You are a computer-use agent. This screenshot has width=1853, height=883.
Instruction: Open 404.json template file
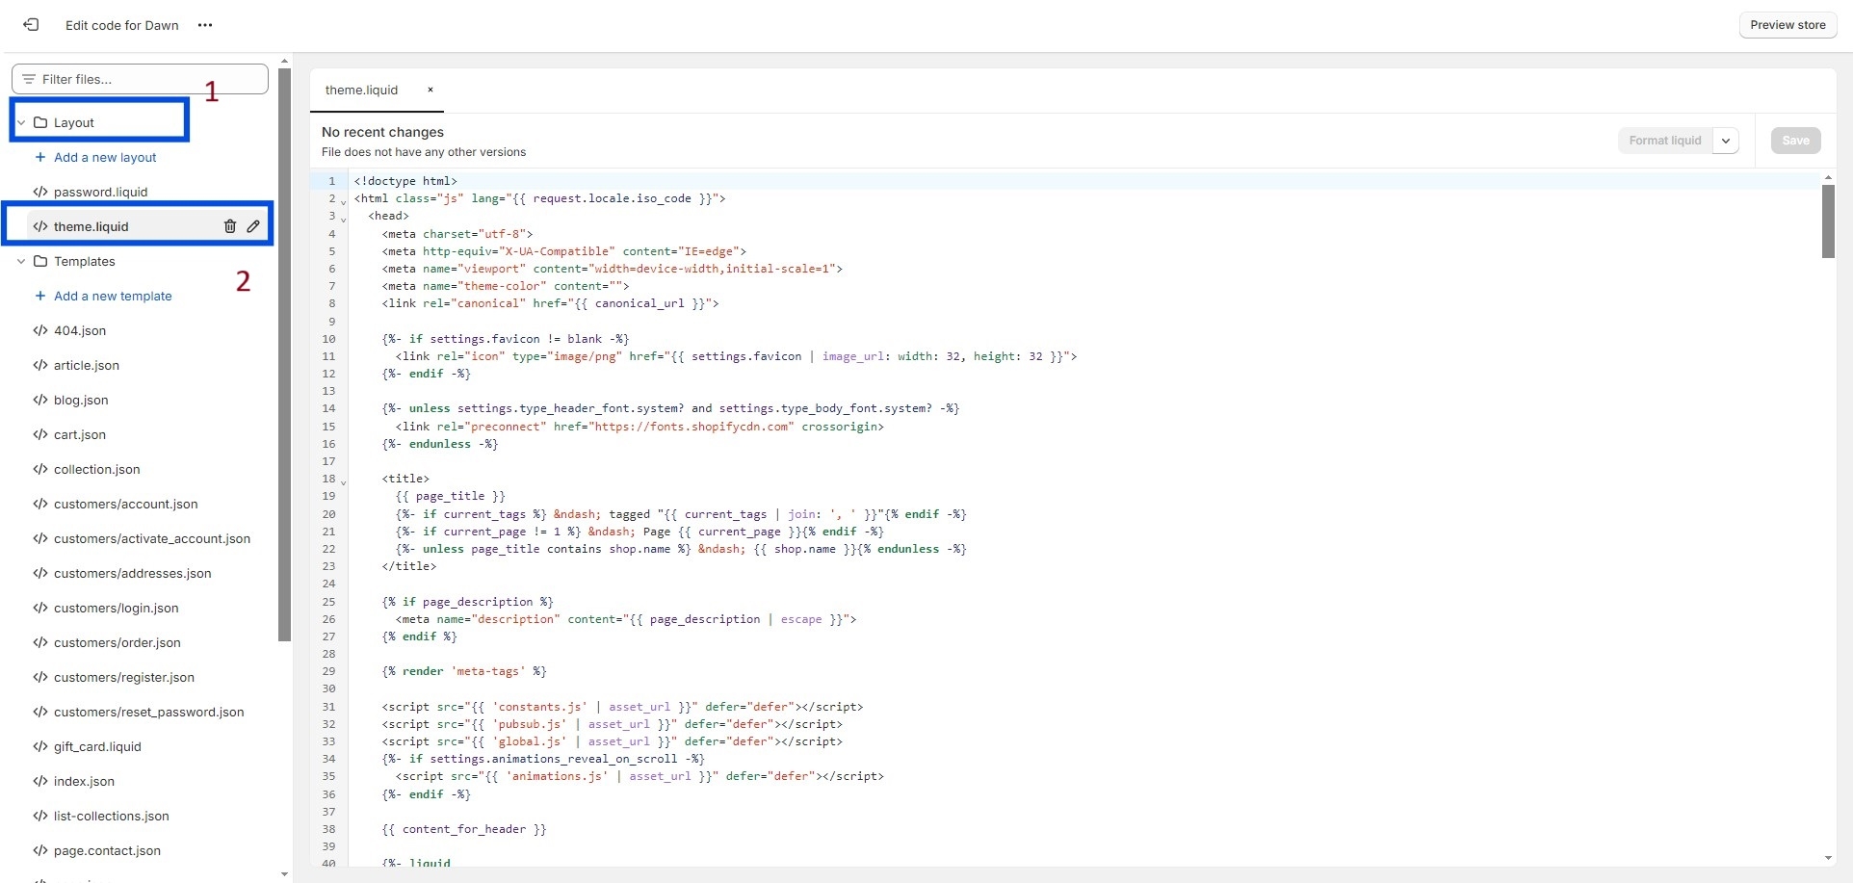(x=80, y=330)
